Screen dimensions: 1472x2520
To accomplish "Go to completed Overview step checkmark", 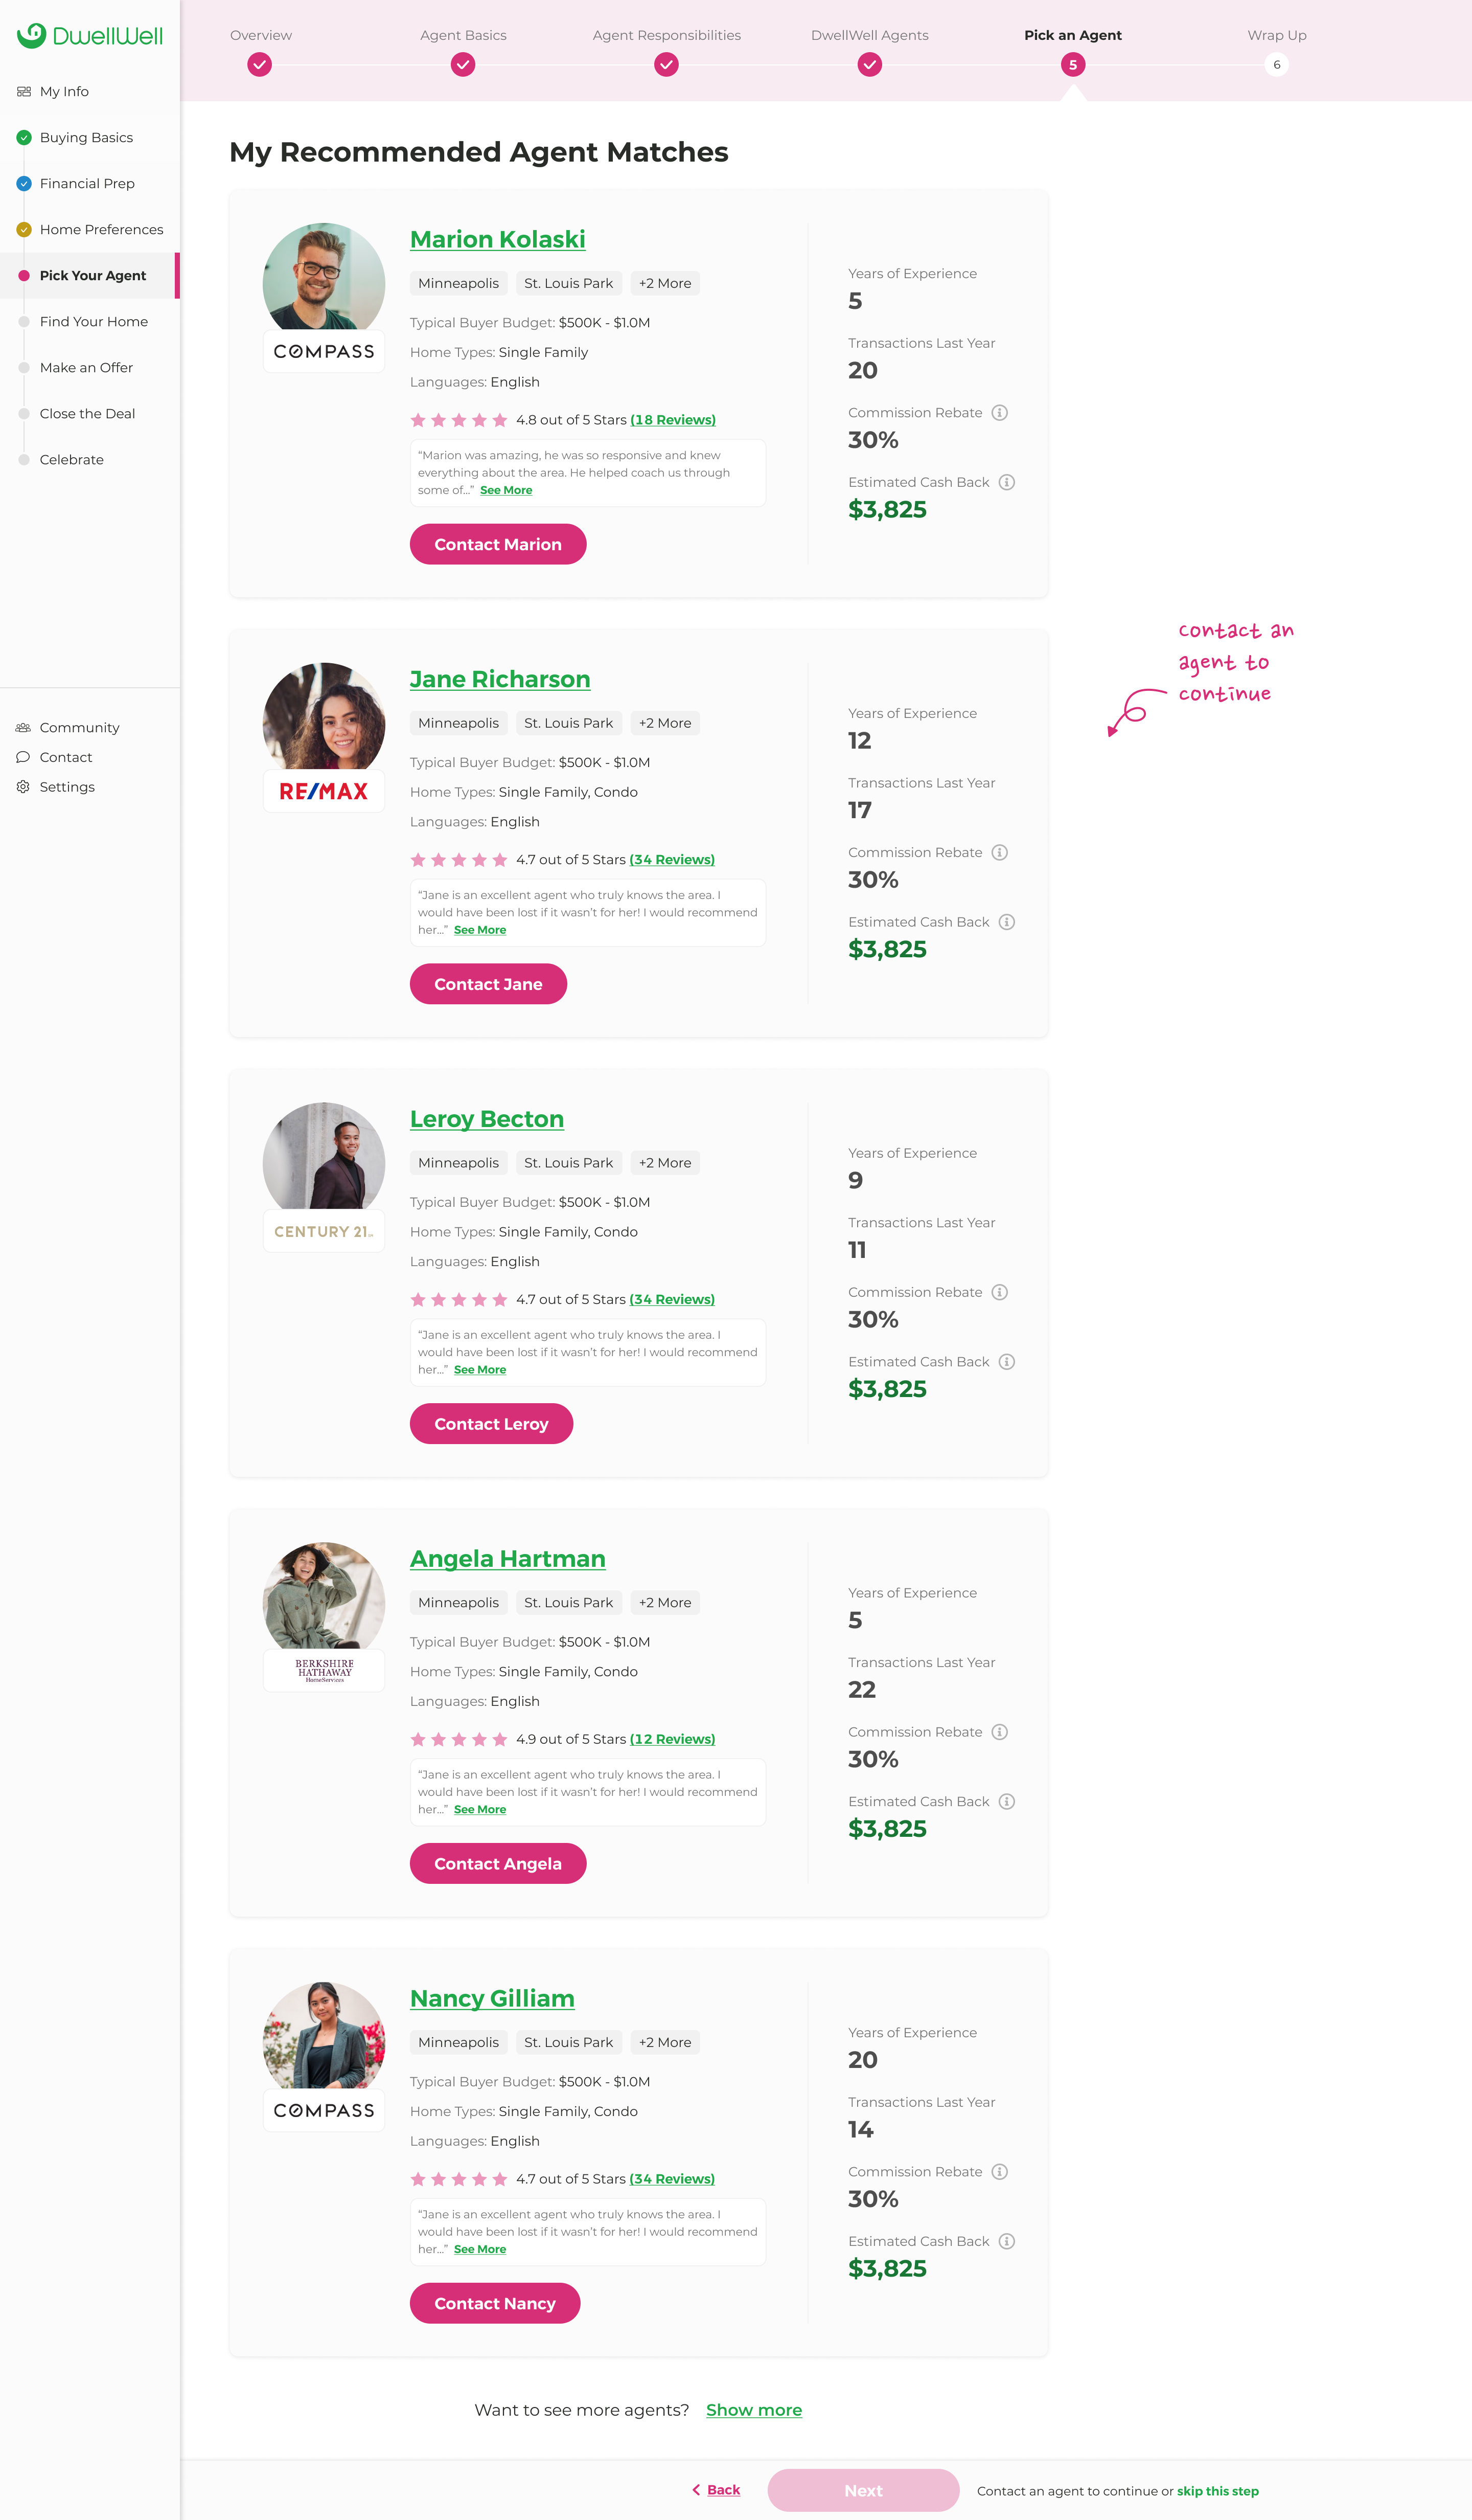I will pos(260,65).
